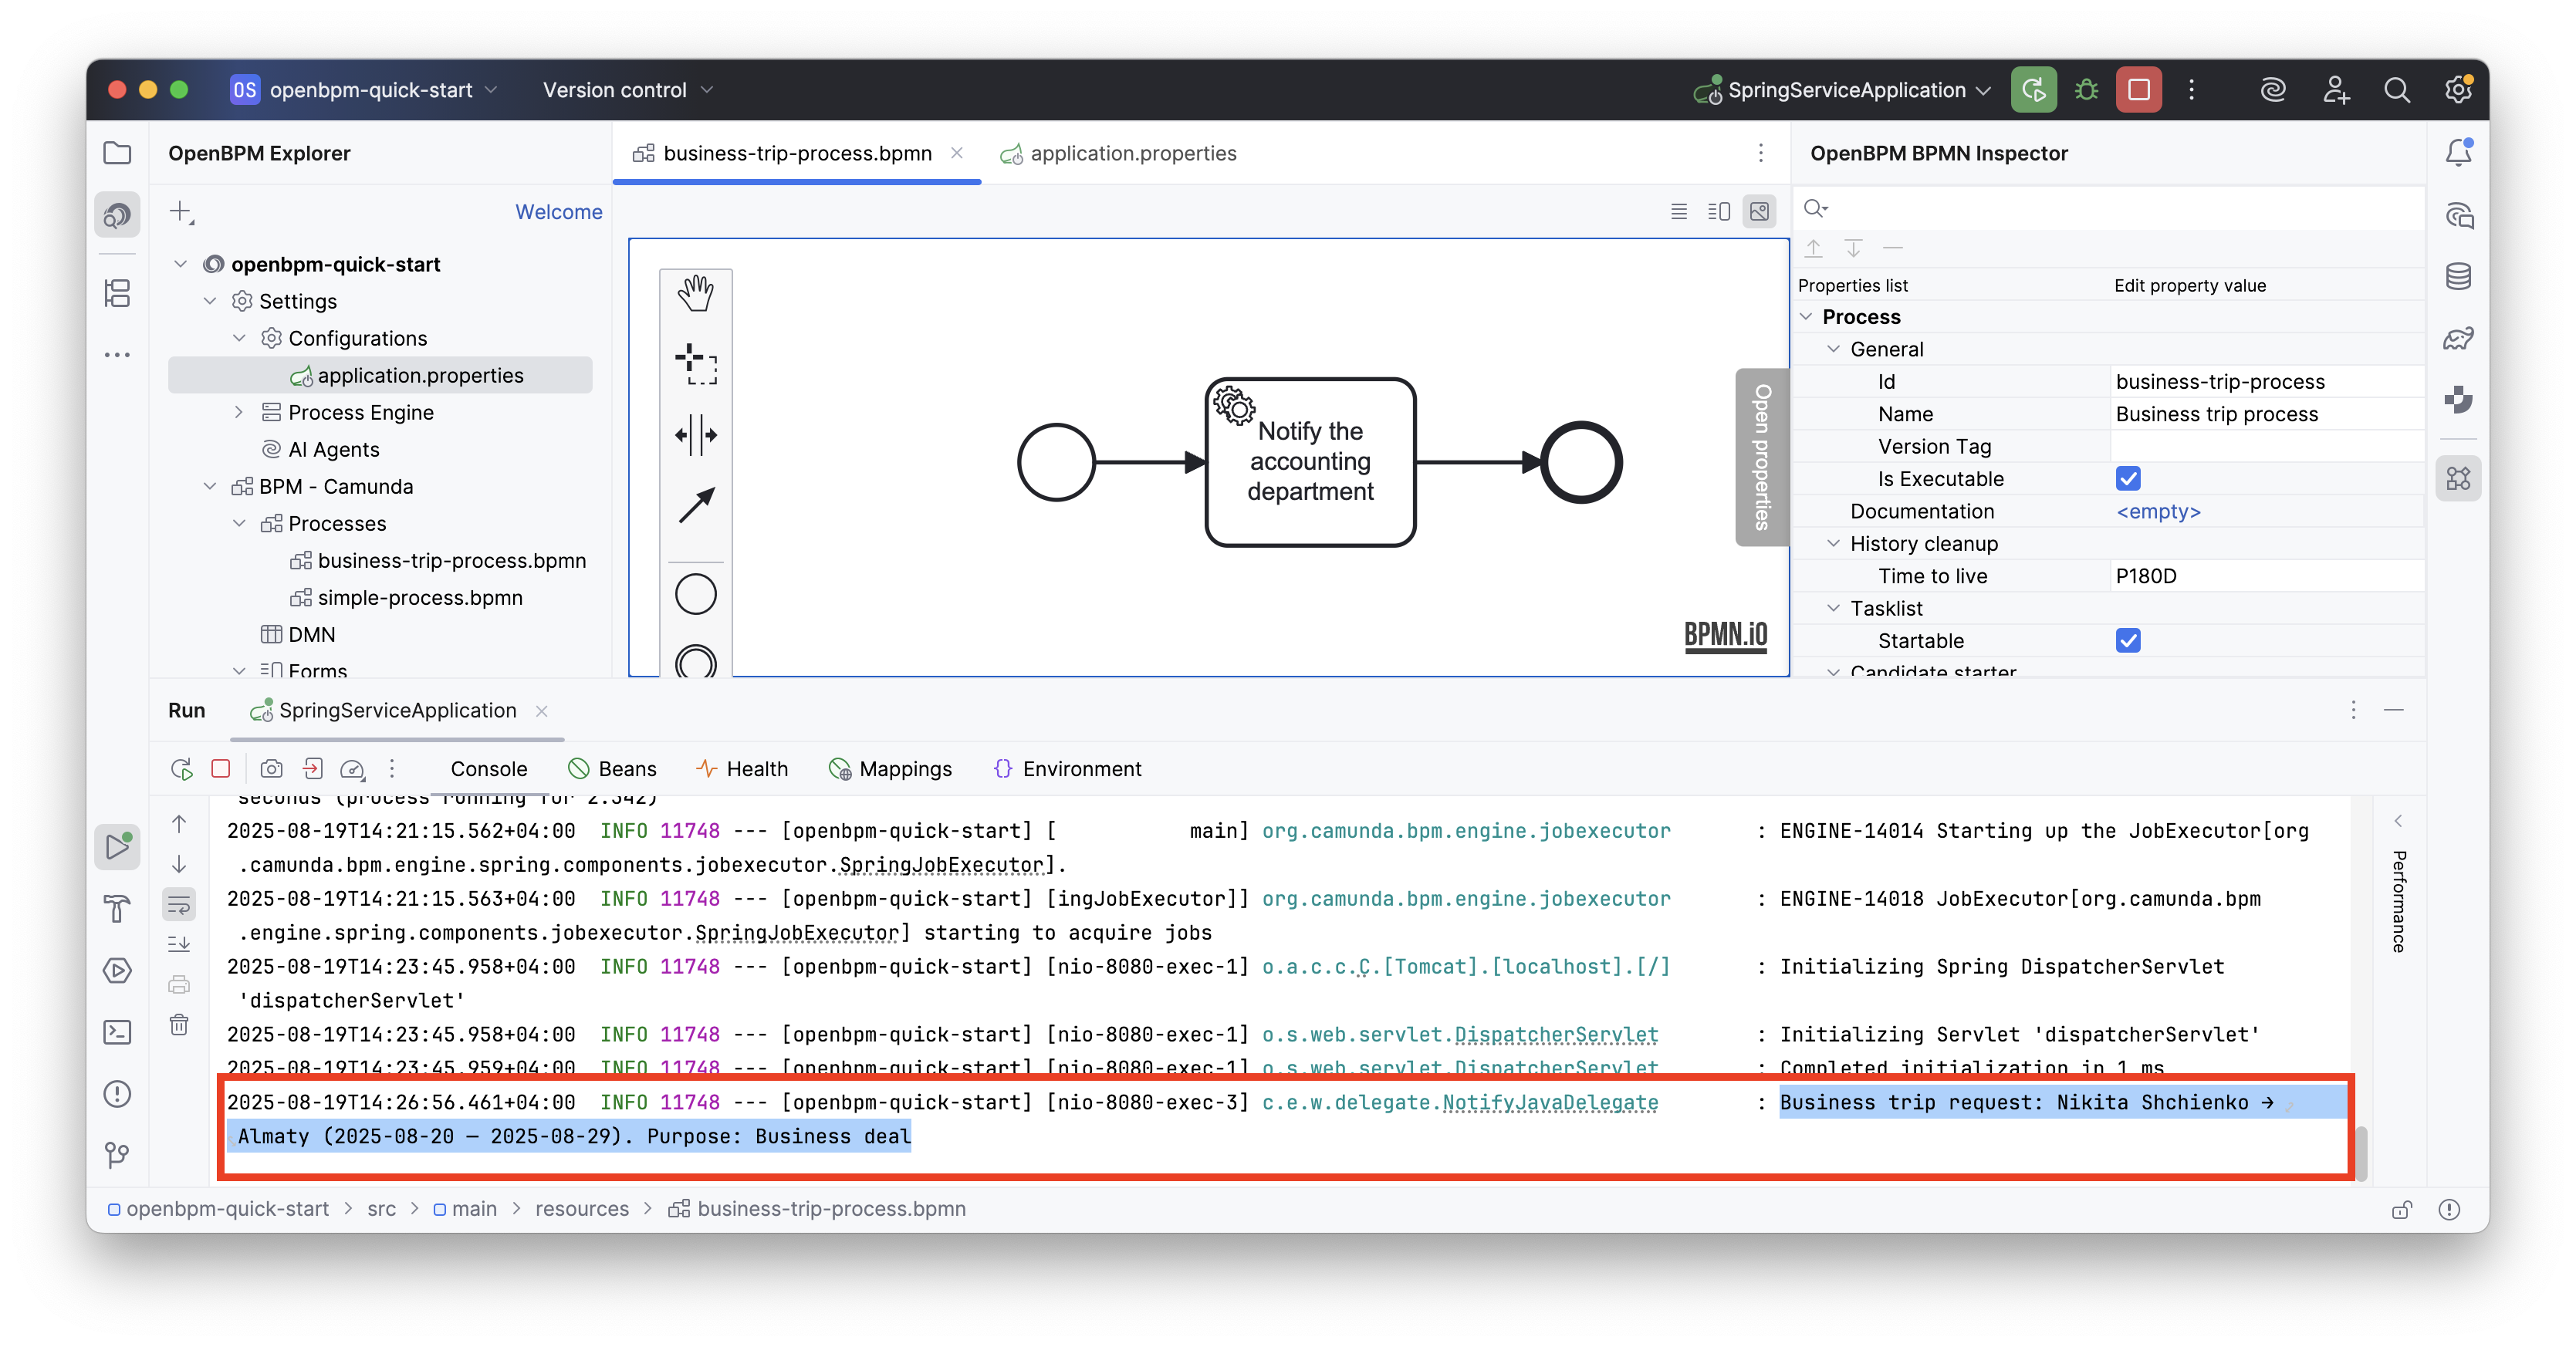Open the OpenBPM Explorer sidebar icon
The height and width of the screenshot is (1347, 2576).
[117, 215]
